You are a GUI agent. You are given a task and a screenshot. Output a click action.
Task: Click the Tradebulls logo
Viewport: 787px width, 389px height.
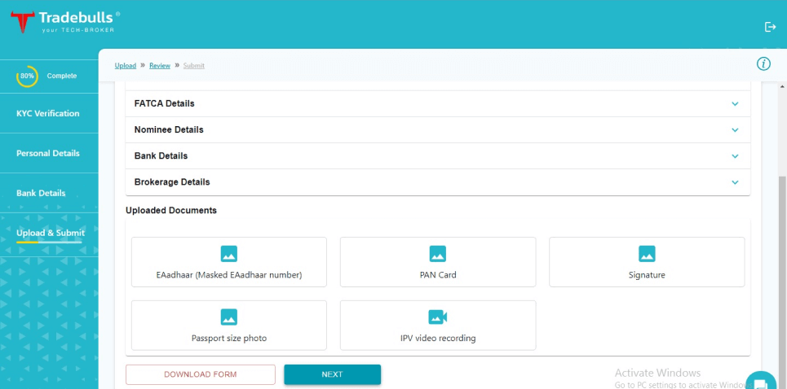pos(65,22)
